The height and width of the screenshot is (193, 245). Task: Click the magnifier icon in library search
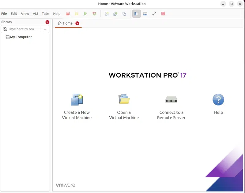5,29
